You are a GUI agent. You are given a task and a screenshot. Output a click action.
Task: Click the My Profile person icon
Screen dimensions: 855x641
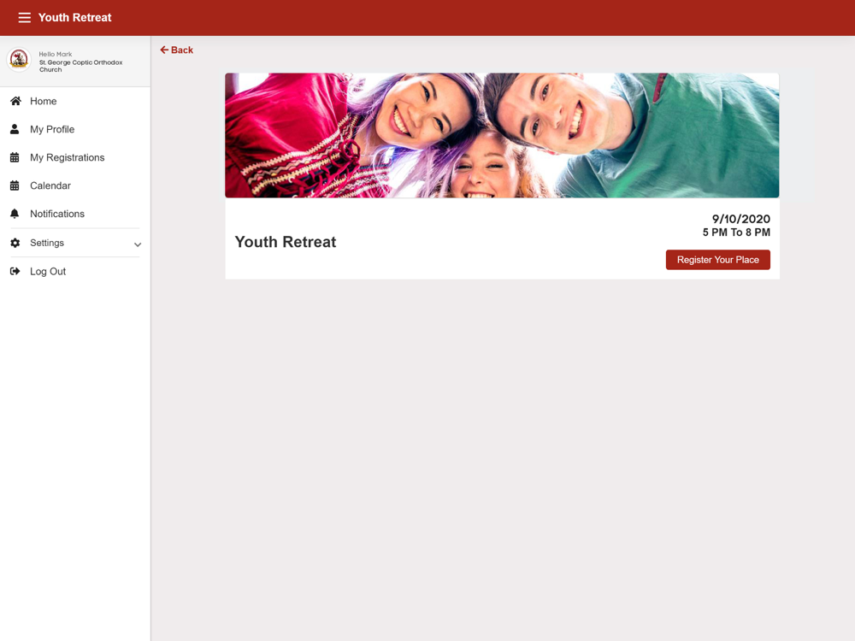tap(15, 129)
